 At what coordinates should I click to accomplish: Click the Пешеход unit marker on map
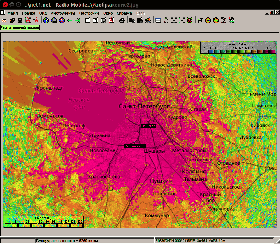pos(149,126)
